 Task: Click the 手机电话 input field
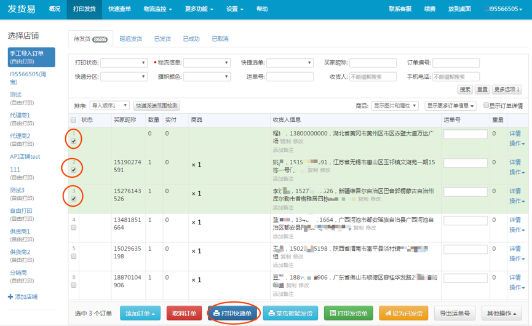456,77
